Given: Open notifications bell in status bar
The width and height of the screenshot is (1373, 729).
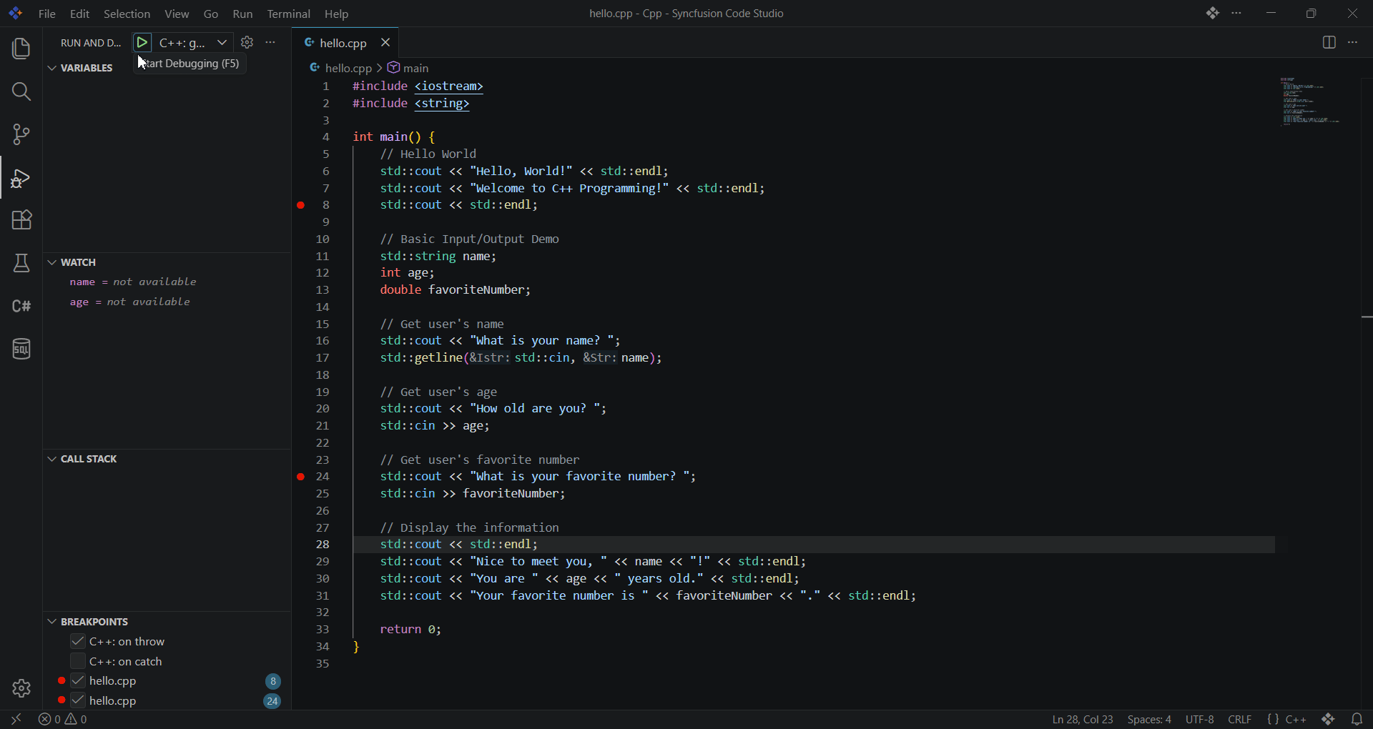Looking at the screenshot, I should click(x=1357, y=719).
